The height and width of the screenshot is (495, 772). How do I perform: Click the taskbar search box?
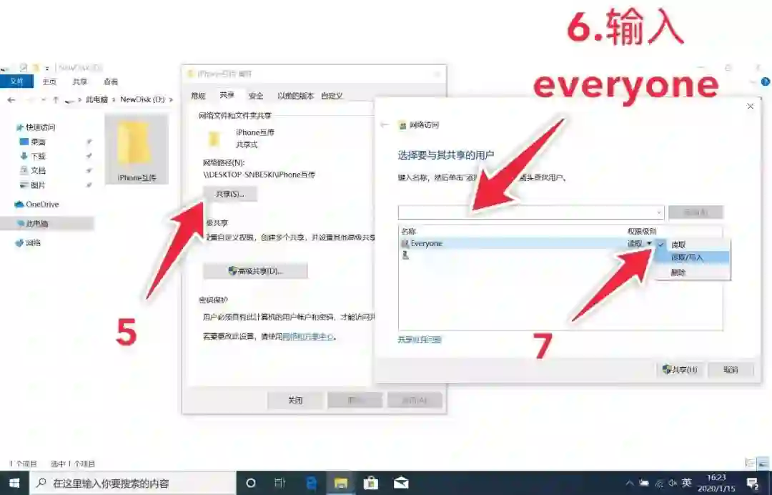tap(133, 483)
